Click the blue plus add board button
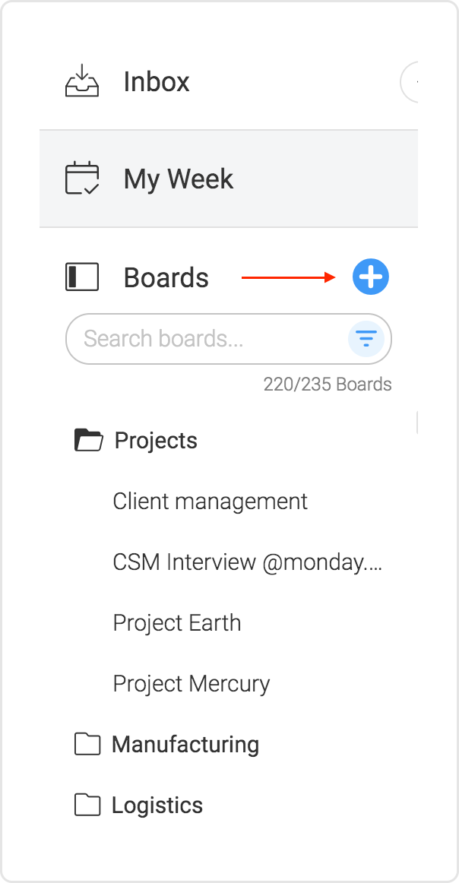459x883 pixels. coord(371,277)
